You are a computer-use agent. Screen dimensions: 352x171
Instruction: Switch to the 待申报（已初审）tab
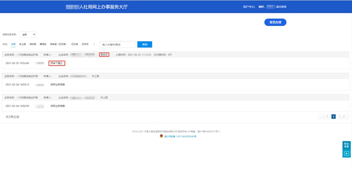58,44
